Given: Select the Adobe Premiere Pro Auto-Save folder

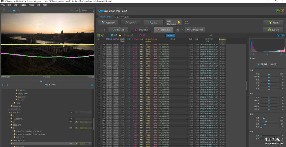Looking at the screenshot, I should tap(28, 131).
